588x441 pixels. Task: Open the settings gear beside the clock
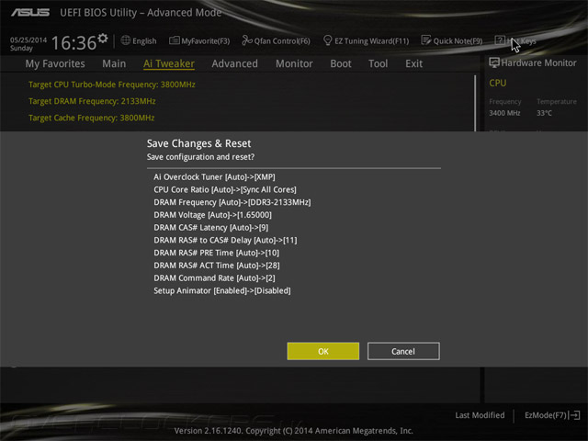tap(103, 39)
